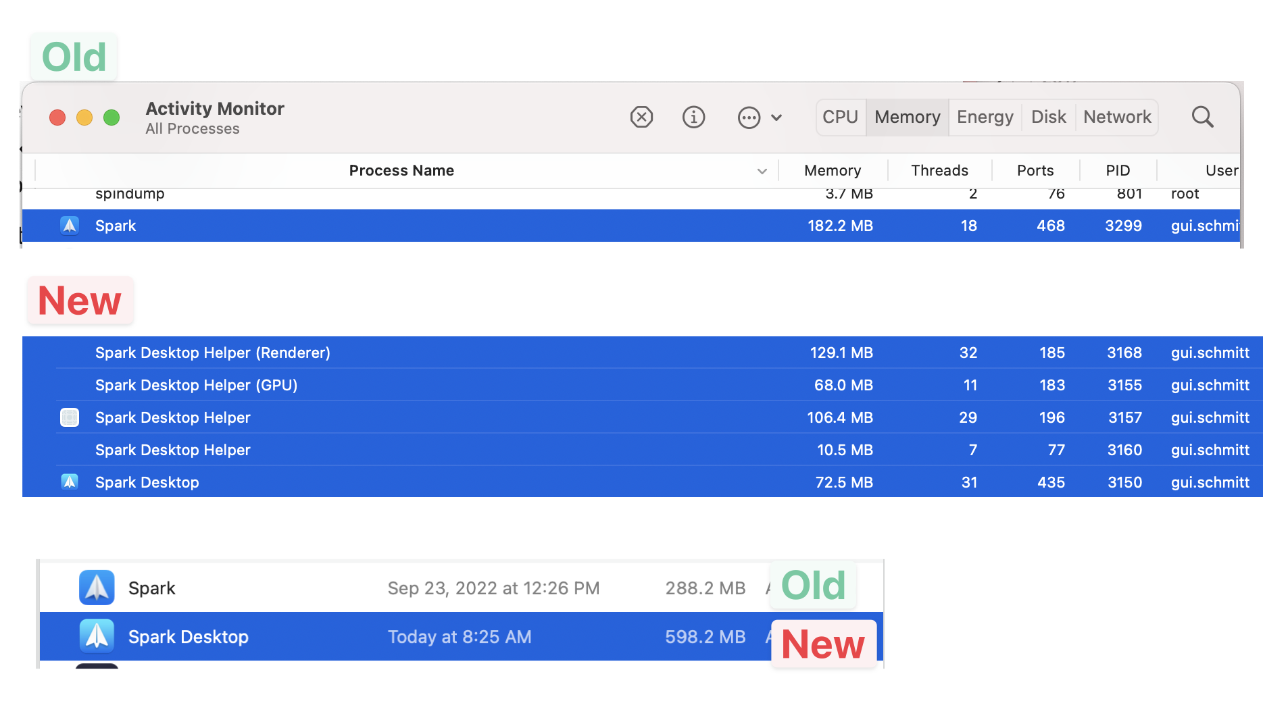Click the Spark app icon in Finder list

(x=97, y=588)
